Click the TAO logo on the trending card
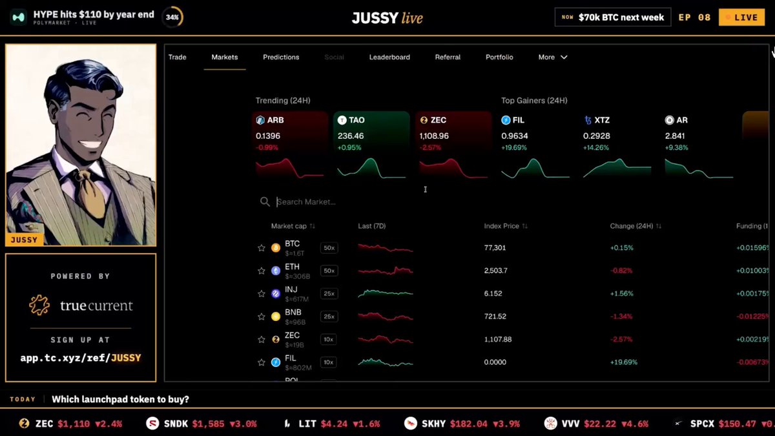This screenshot has width=775, height=436. [342, 120]
